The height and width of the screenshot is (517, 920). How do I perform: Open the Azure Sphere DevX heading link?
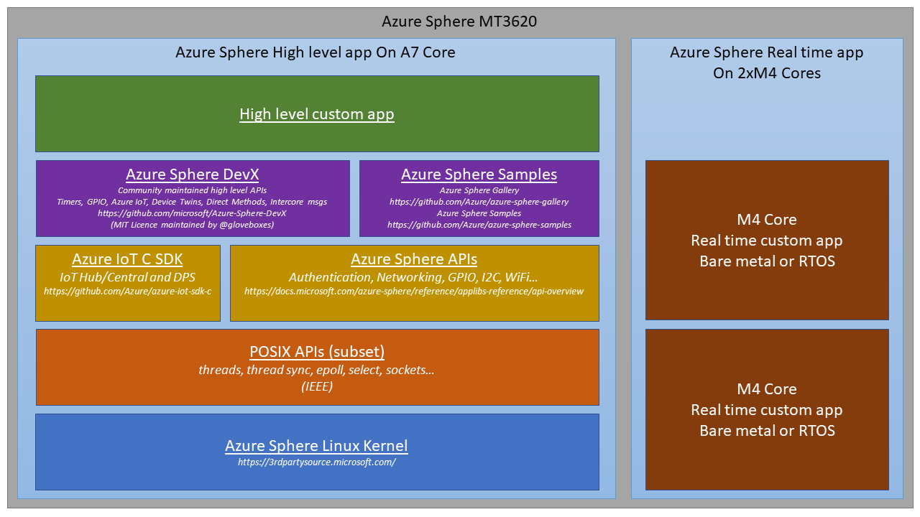(x=192, y=174)
